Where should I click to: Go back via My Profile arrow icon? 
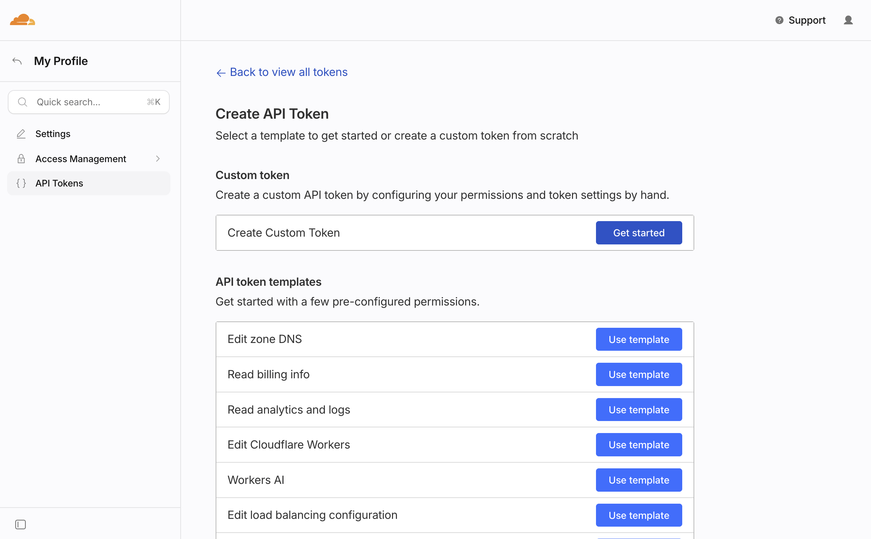(17, 61)
